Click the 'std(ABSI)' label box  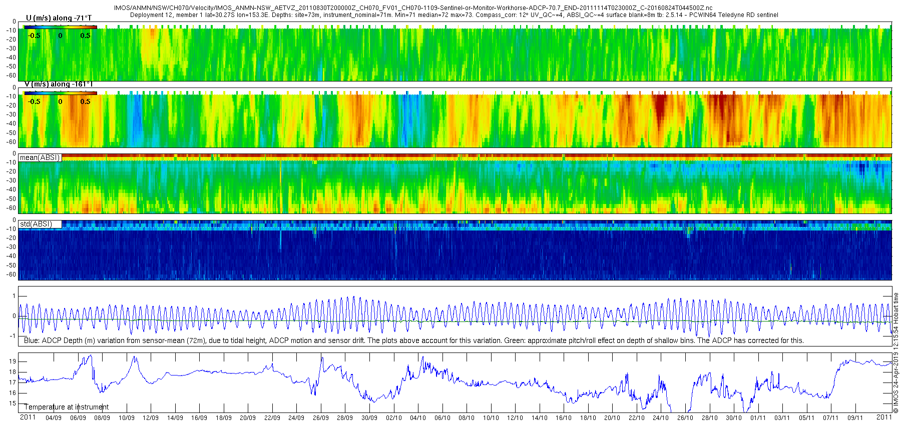(40, 224)
